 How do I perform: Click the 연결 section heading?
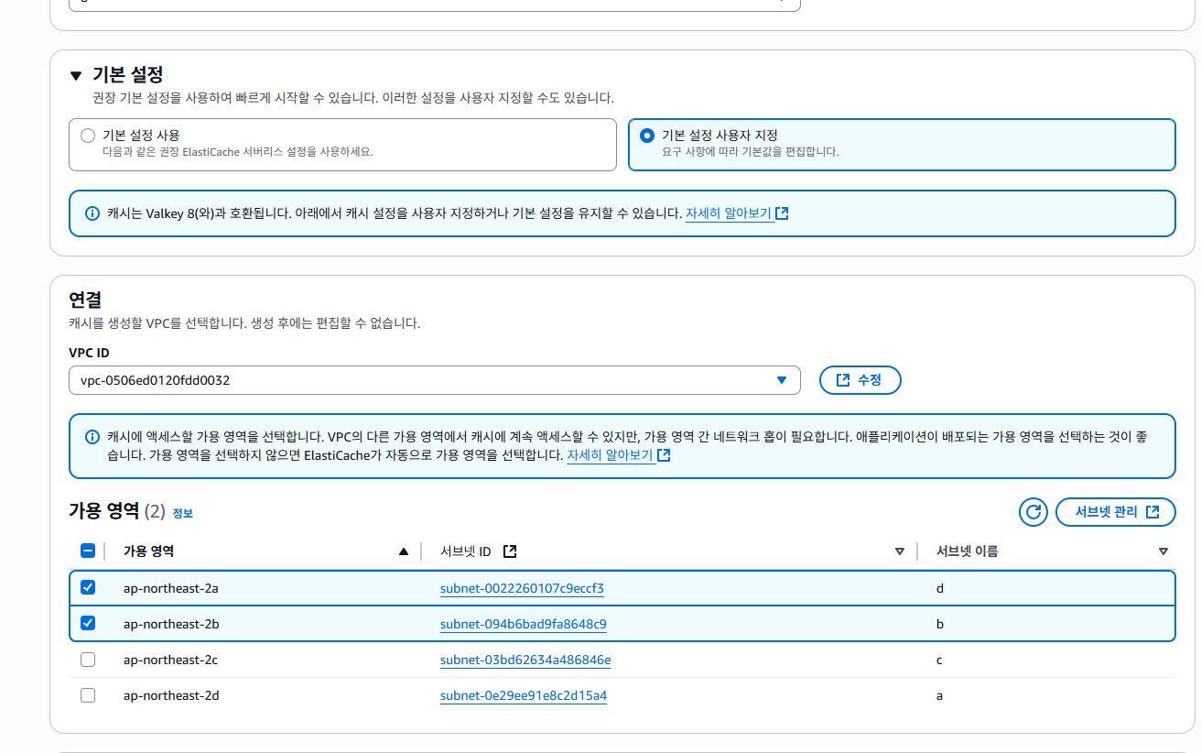click(x=85, y=300)
